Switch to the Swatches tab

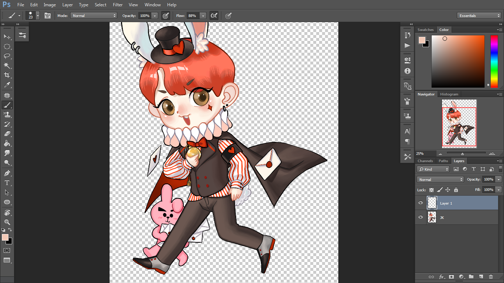(x=425, y=30)
